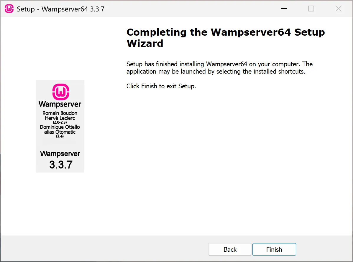Click the (3.+) version note in banner
The width and height of the screenshot is (353, 262).
[60, 136]
